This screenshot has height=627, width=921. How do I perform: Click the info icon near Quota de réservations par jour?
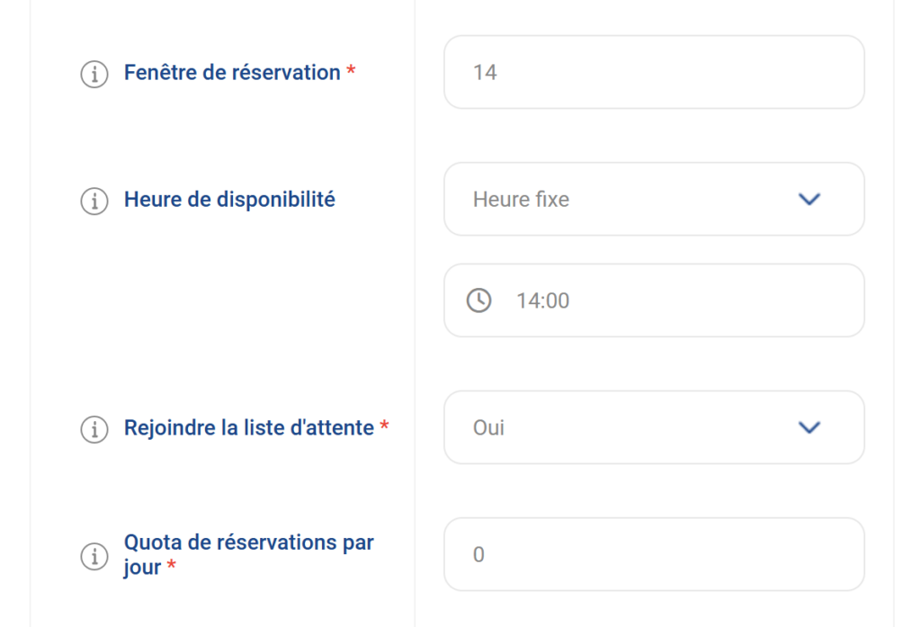(94, 558)
